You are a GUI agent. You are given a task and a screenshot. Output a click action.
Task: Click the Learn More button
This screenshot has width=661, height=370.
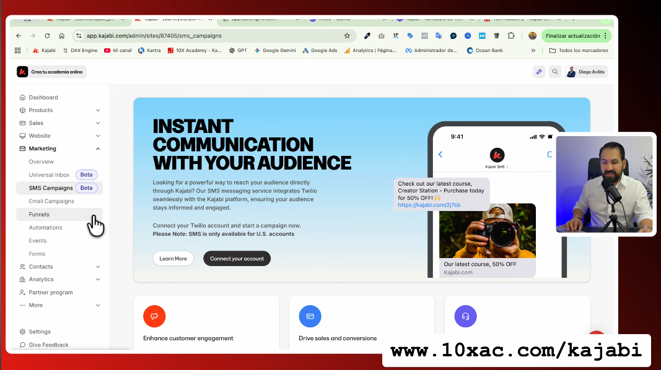[x=173, y=259]
